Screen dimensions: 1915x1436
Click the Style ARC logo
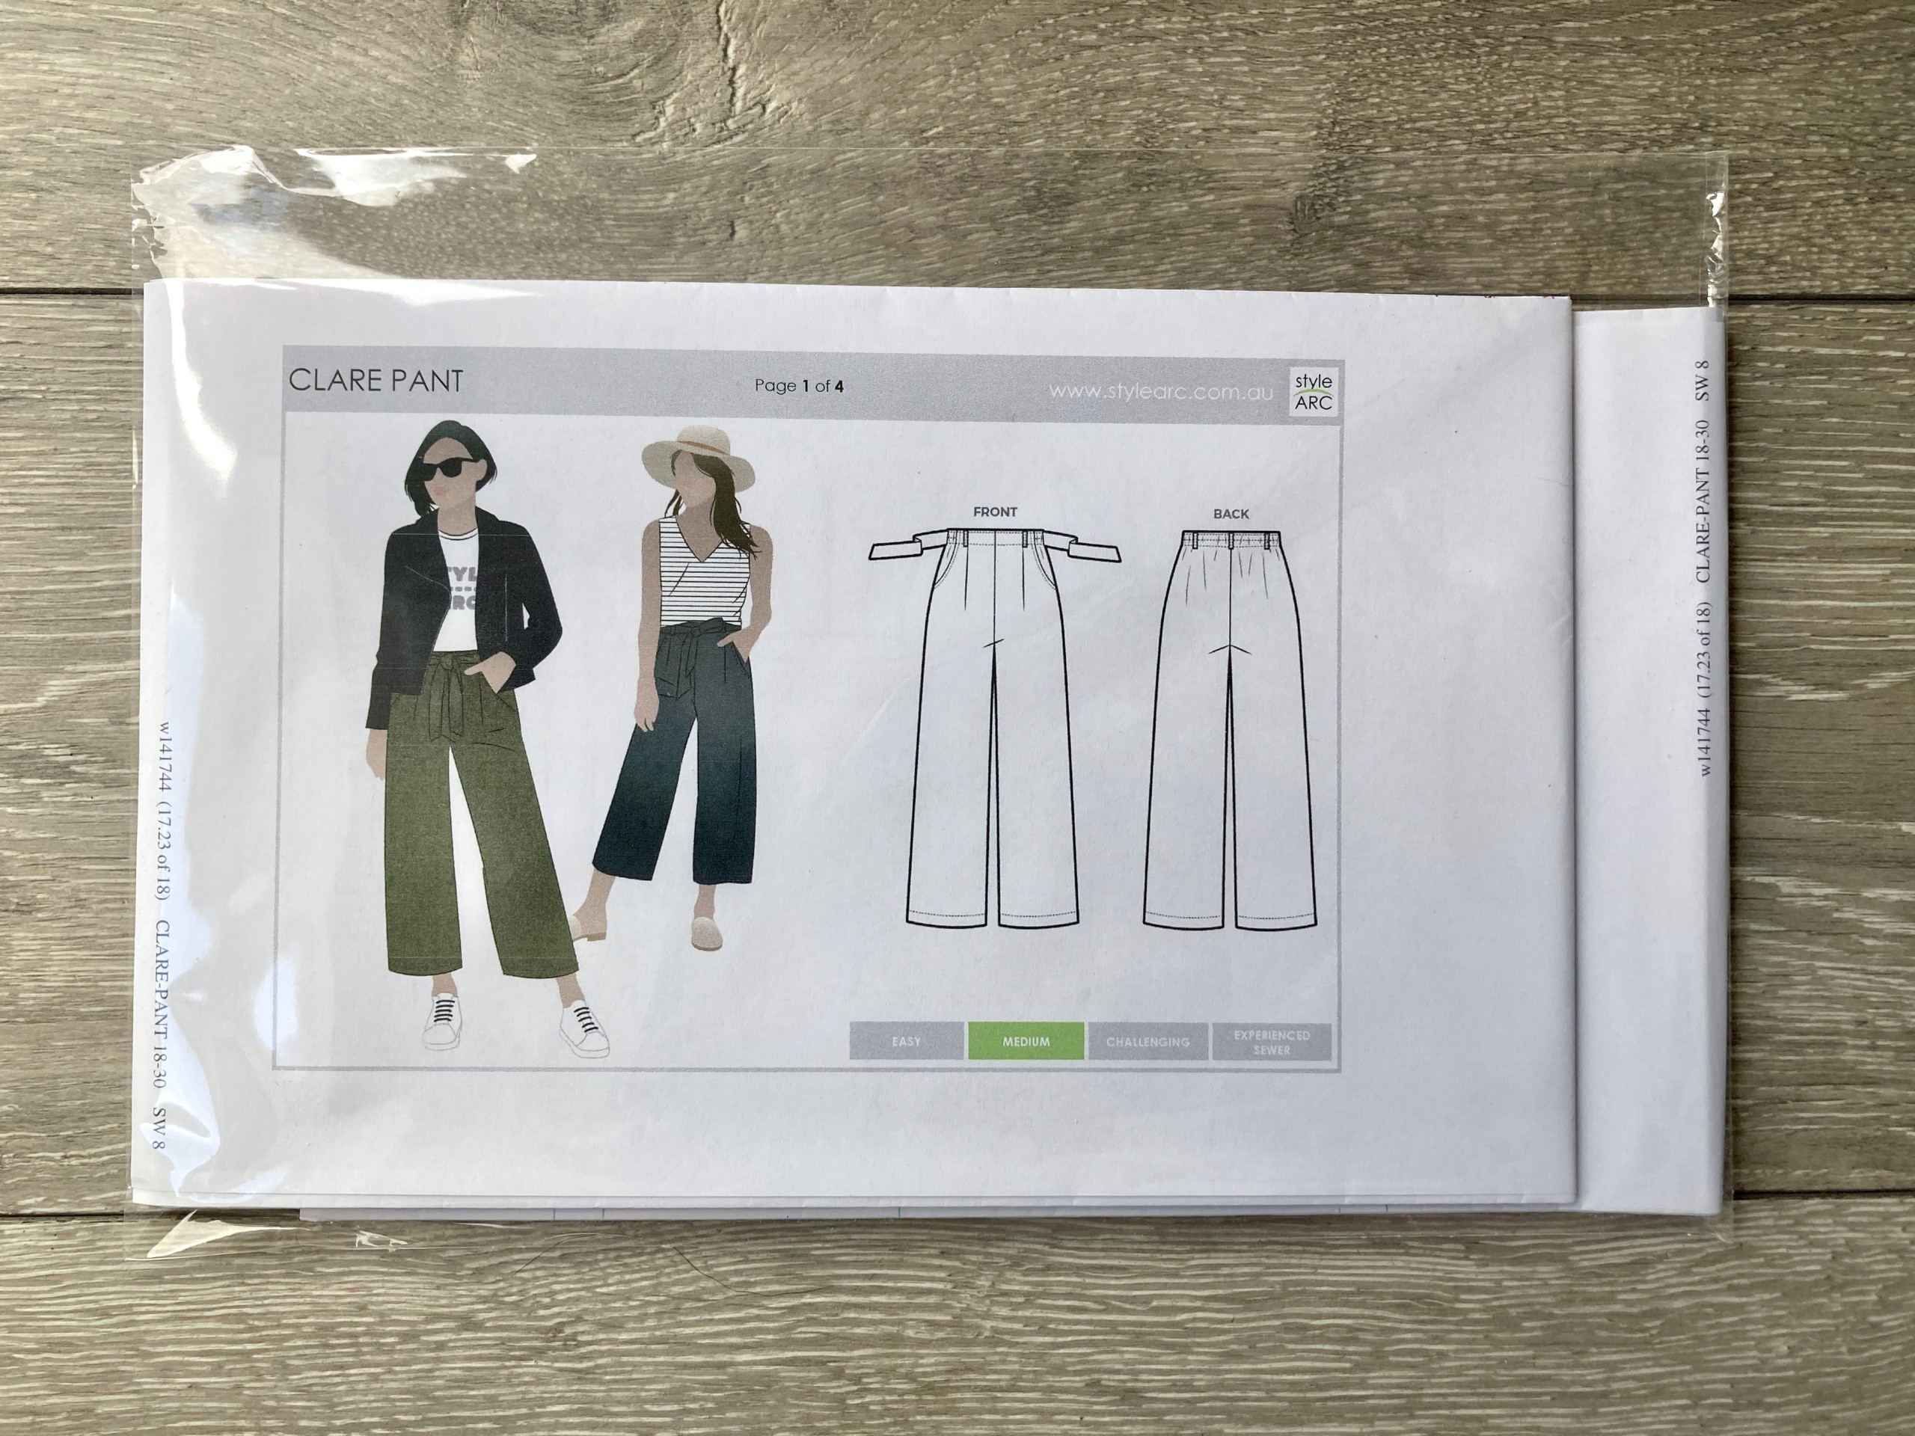1314,391
